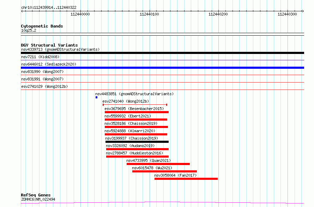Click the nsv3326092 (Audano2019) label

coord(130,146)
